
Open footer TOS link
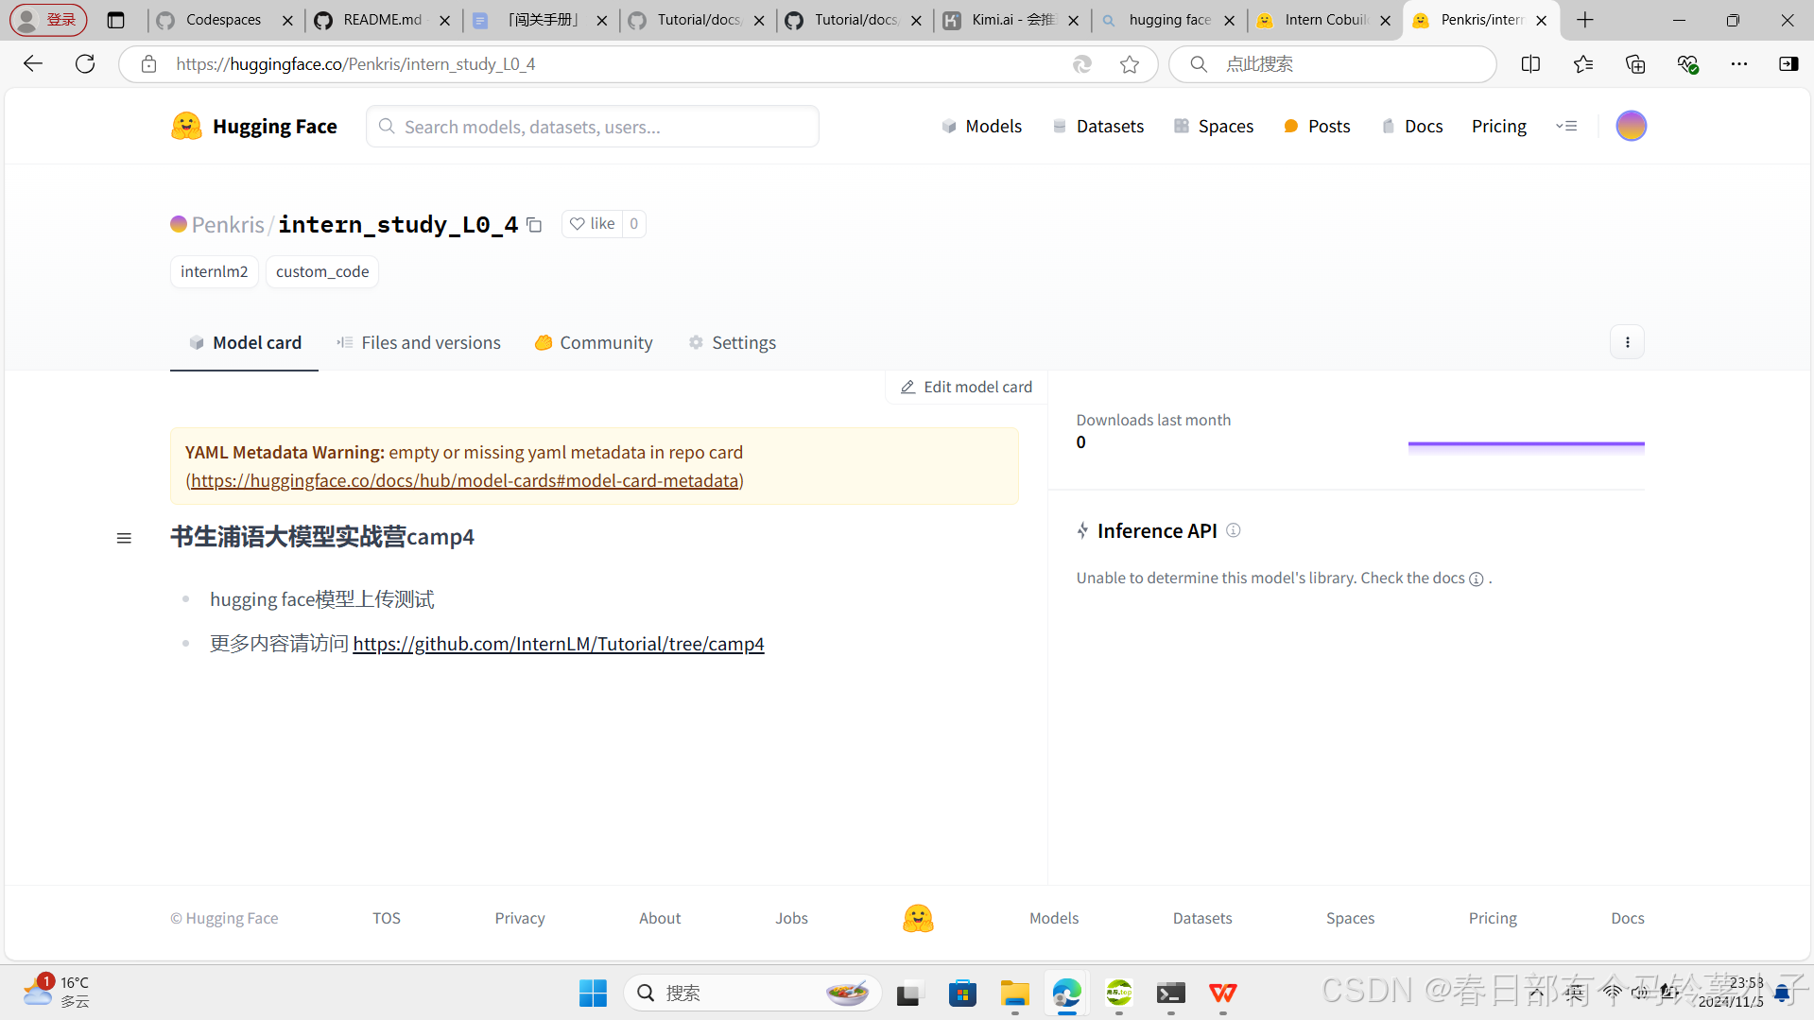[387, 919]
